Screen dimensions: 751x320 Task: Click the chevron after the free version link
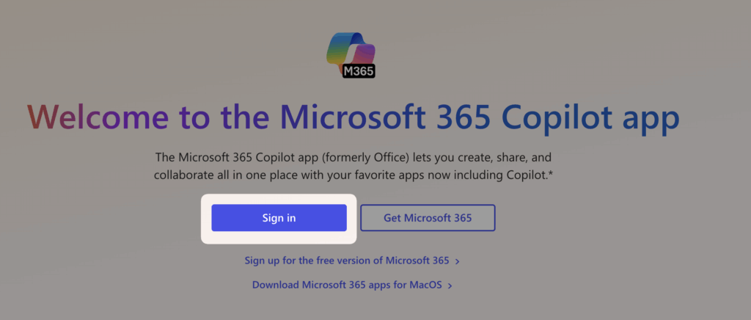point(458,261)
